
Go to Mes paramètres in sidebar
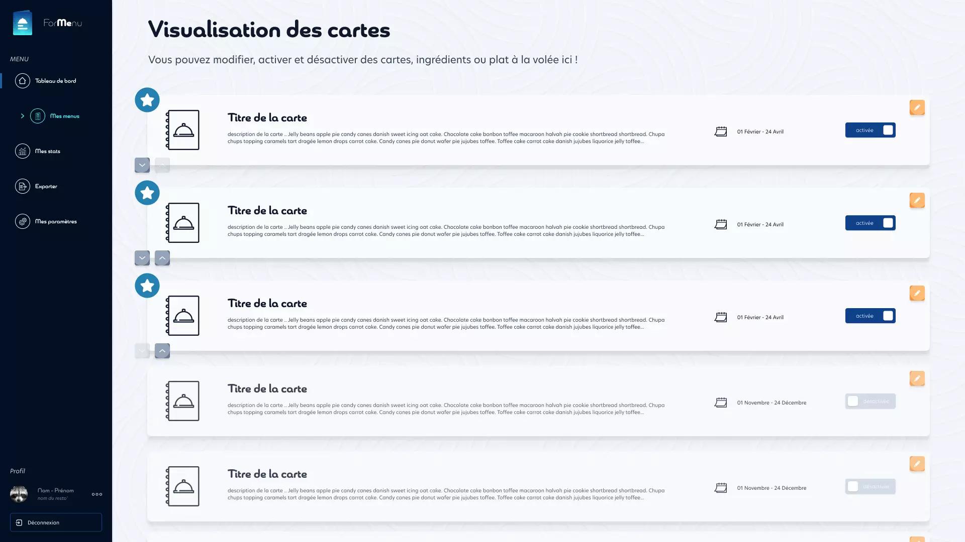55,221
